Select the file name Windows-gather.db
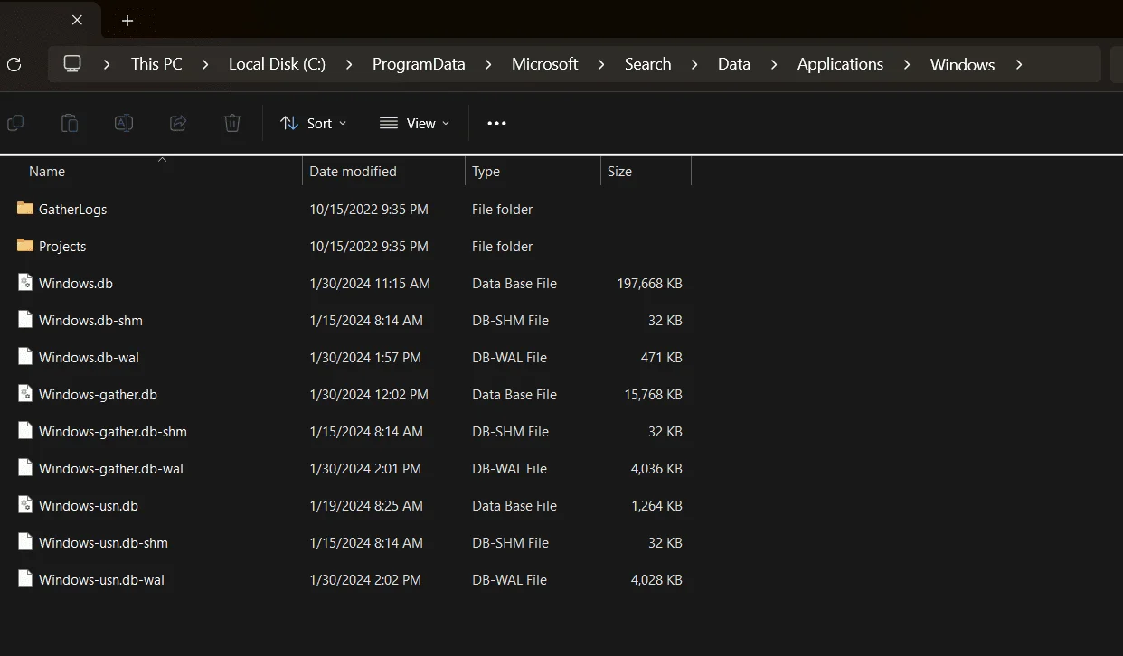 98,394
